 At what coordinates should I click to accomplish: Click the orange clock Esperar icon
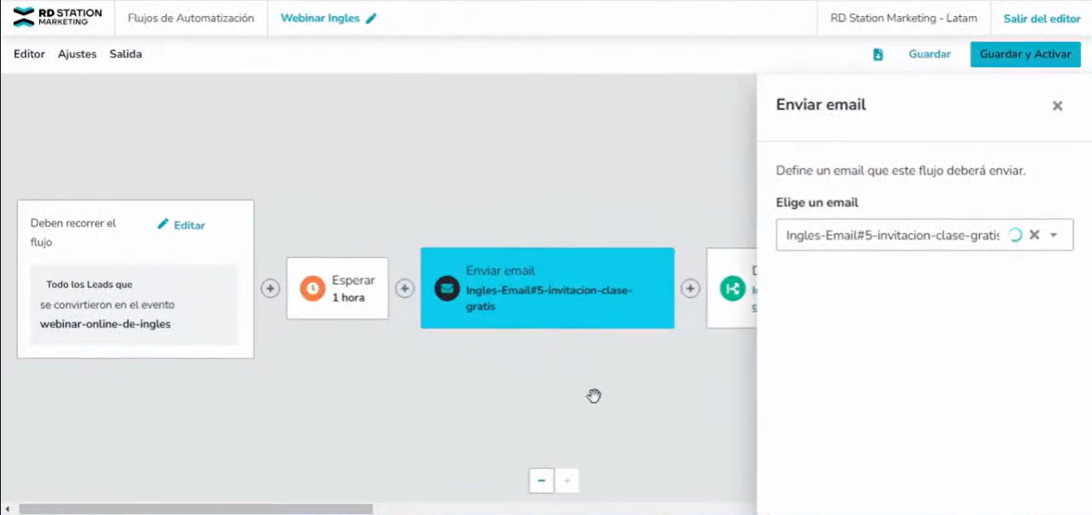(312, 288)
